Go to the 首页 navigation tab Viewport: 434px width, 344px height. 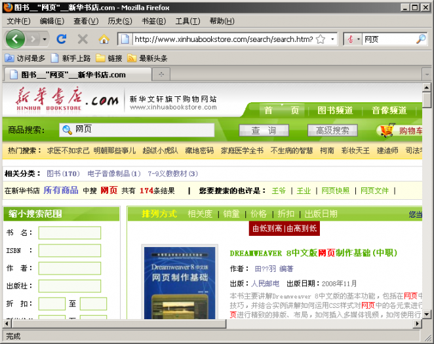click(x=281, y=110)
